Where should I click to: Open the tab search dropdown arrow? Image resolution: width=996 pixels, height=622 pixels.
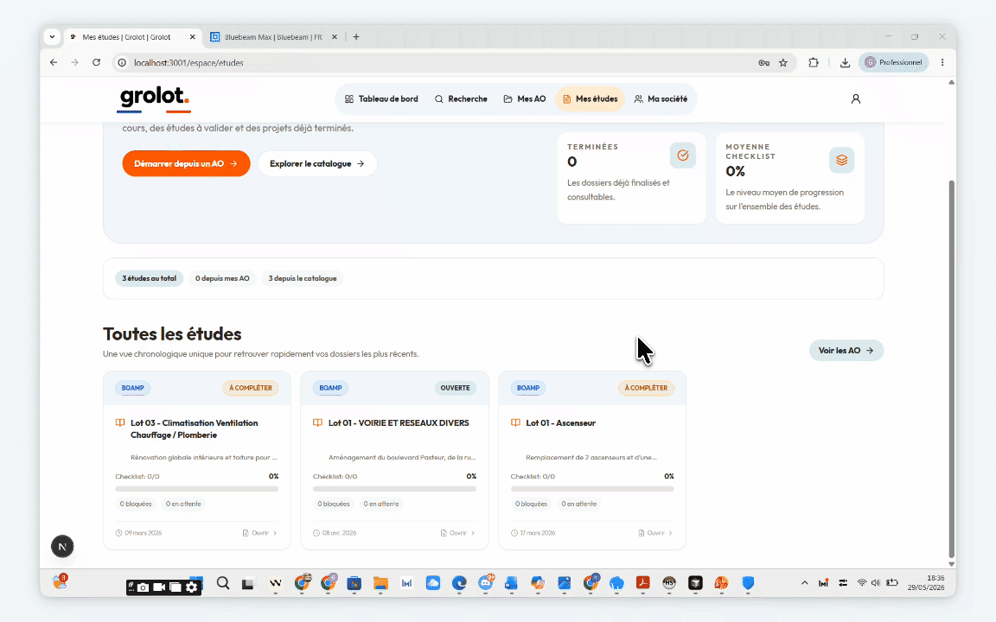click(x=52, y=37)
